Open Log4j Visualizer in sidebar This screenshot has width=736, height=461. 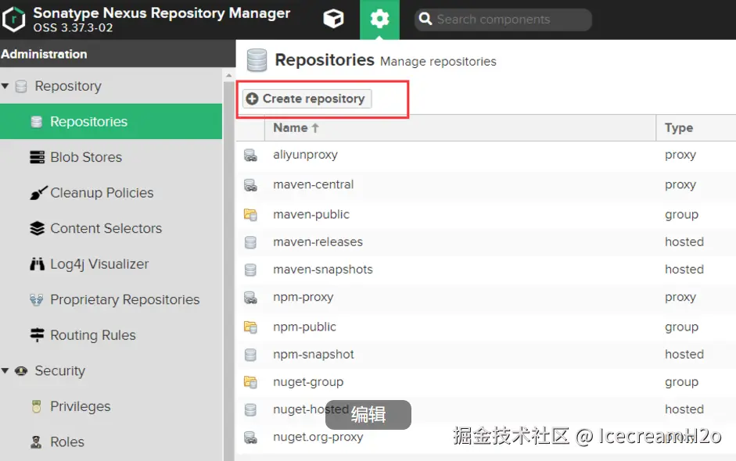pyautogui.click(x=111, y=264)
